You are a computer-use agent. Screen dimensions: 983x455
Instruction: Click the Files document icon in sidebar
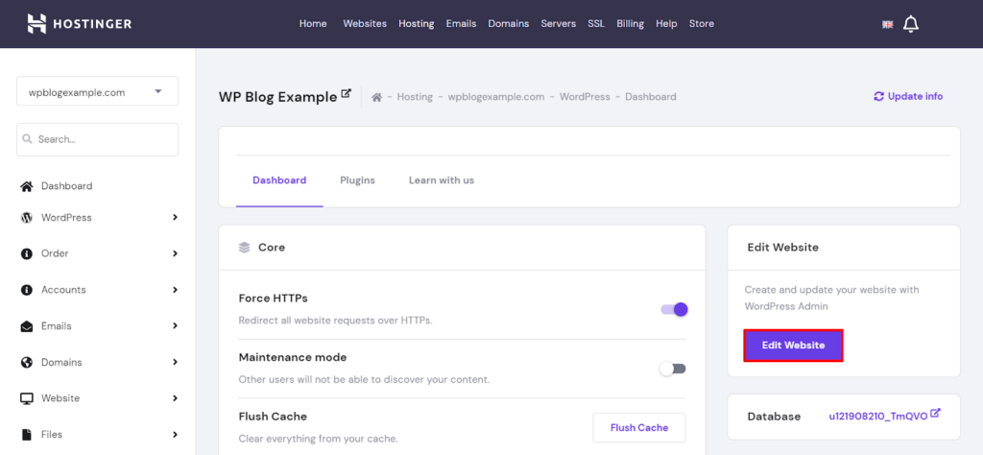tap(26, 434)
